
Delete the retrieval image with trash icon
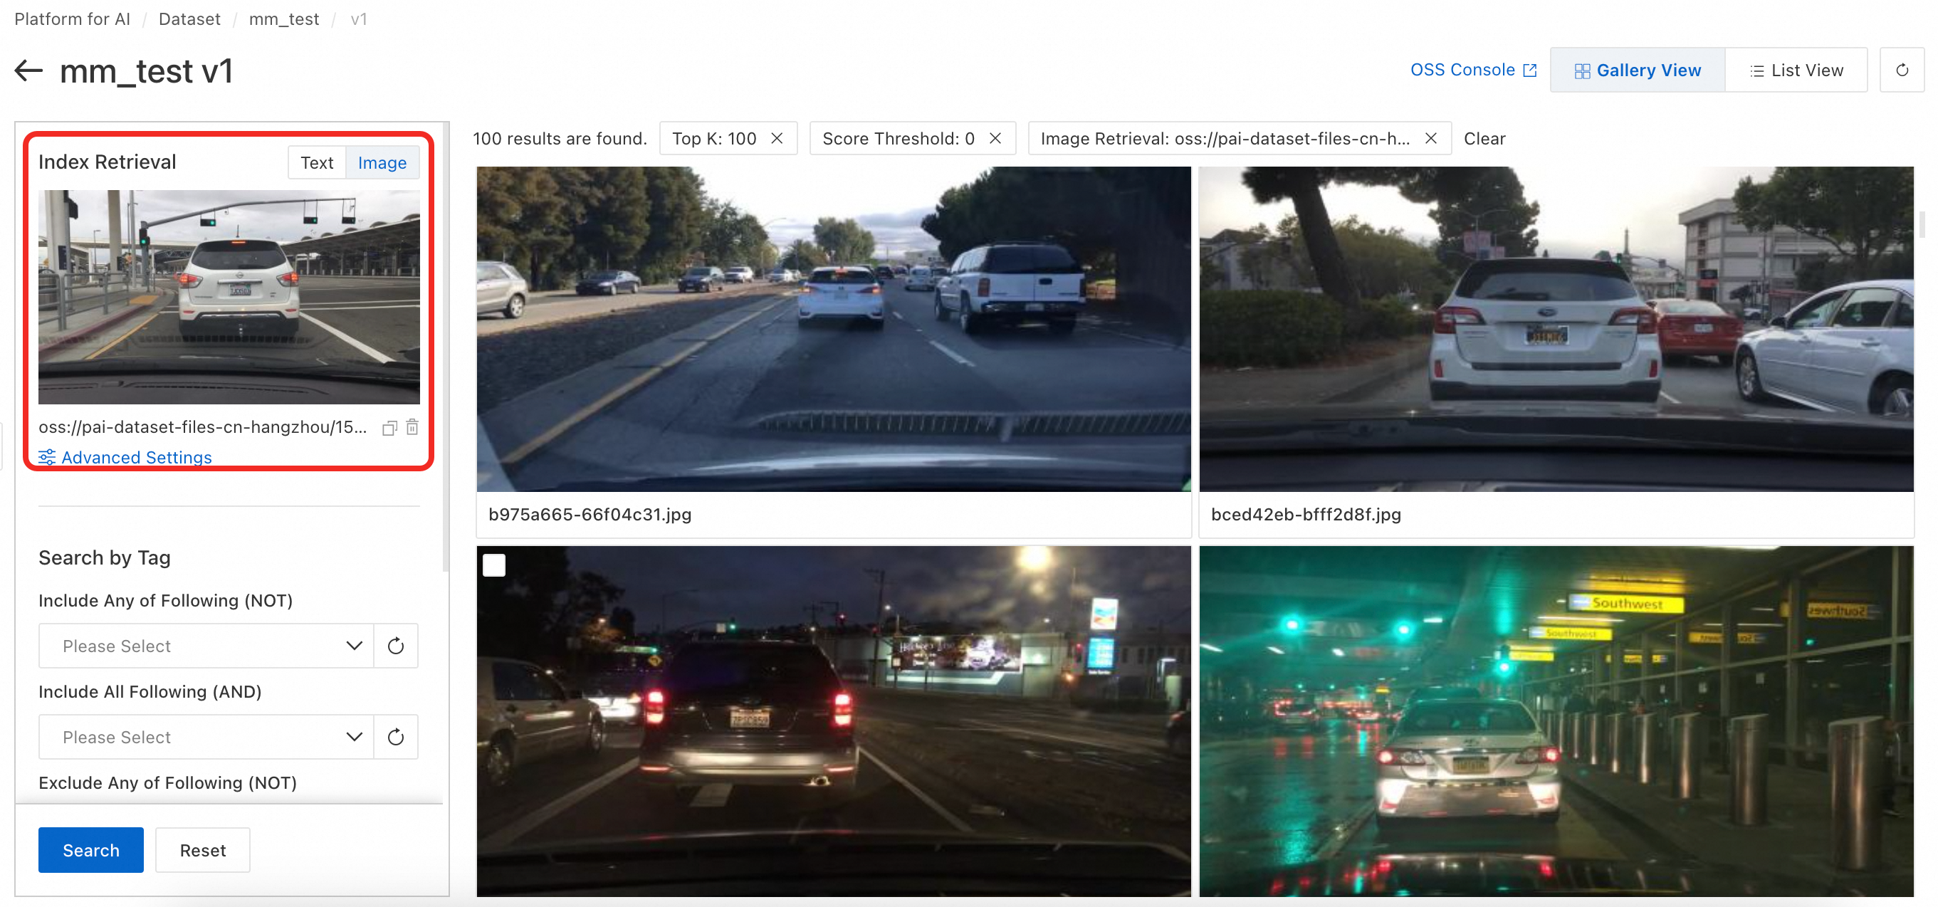tap(412, 427)
